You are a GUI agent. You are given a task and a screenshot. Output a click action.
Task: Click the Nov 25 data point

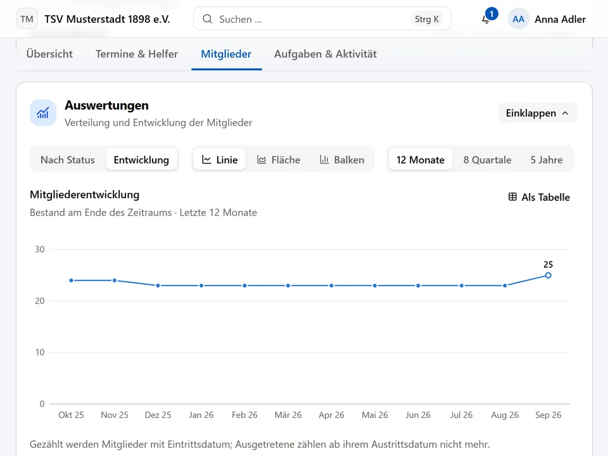point(115,281)
